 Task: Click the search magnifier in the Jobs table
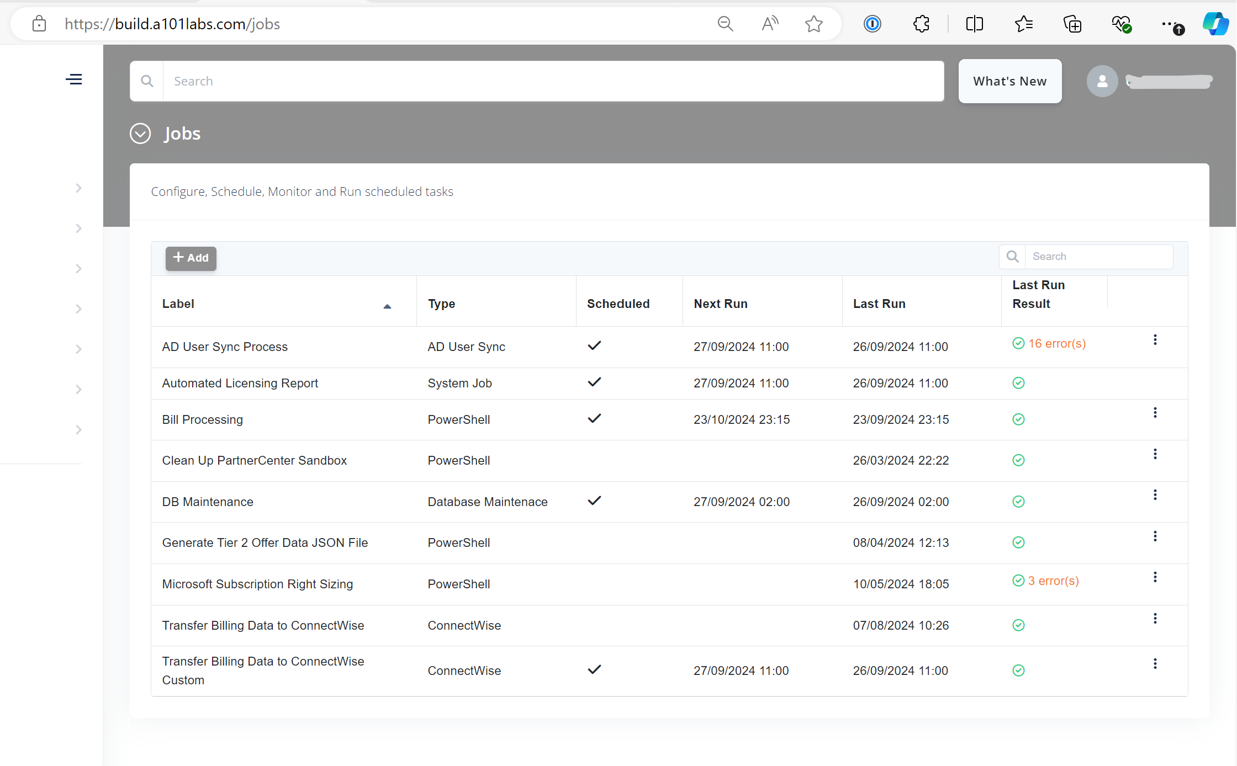(x=1012, y=256)
